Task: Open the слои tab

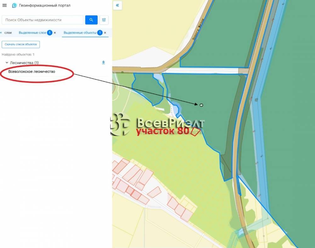Action: click(x=8, y=33)
